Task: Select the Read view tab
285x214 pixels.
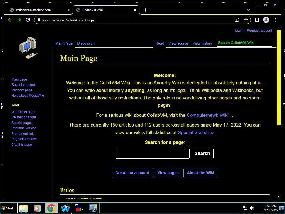Action: pyautogui.click(x=159, y=43)
